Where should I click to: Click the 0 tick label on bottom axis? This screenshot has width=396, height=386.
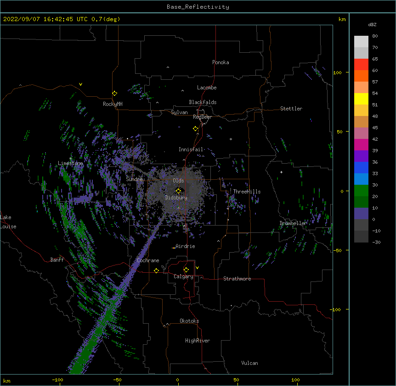pos(177,380)
